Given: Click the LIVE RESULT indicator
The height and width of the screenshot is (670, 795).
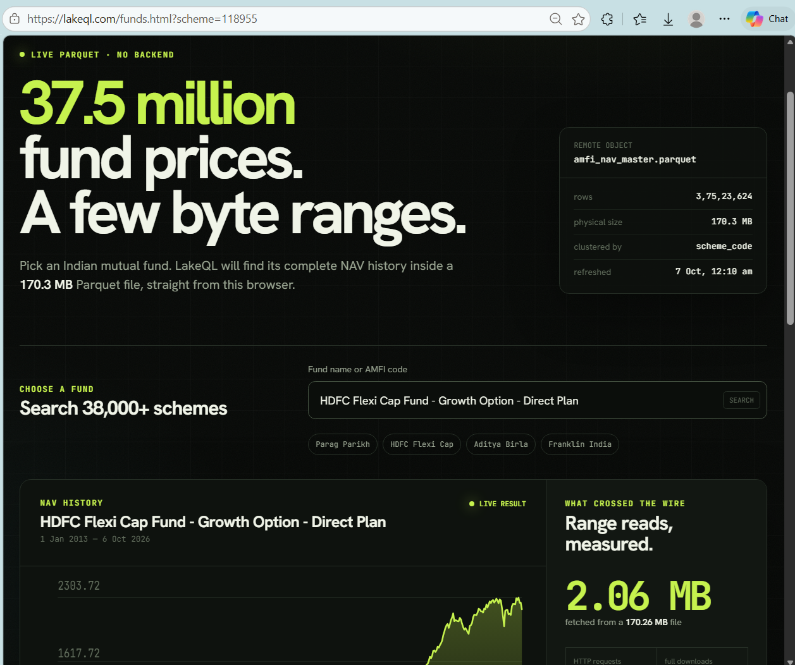Looking at the screenshot, I should (x=498, y=504).
